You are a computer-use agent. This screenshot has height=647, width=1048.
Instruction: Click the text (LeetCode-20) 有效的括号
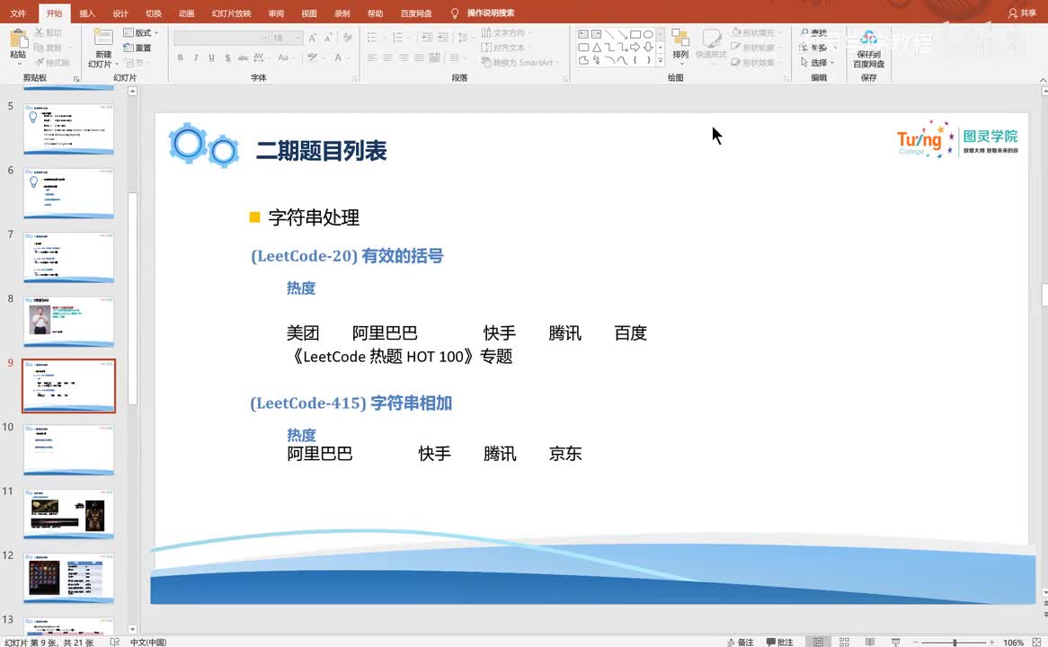pos(347,256)
